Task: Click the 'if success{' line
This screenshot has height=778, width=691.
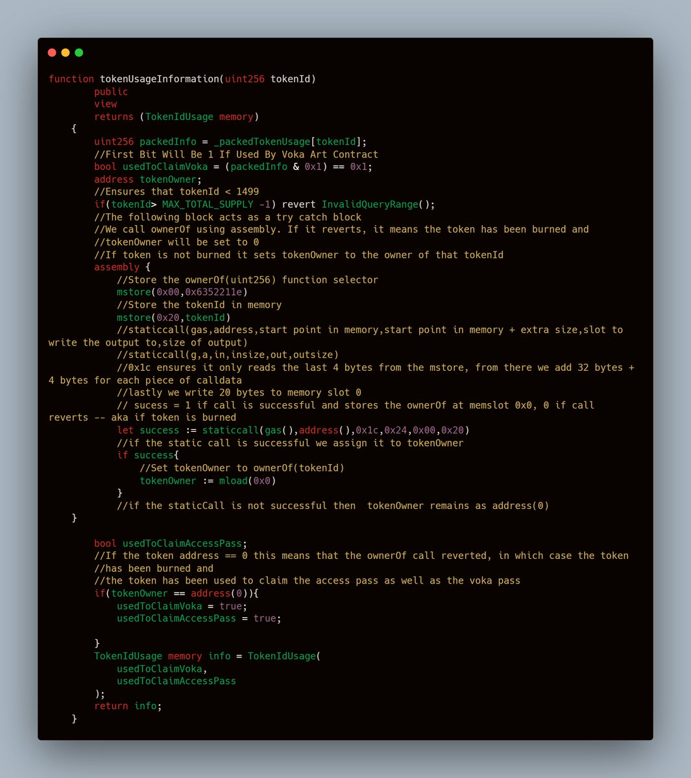Action: pos(148,455)
